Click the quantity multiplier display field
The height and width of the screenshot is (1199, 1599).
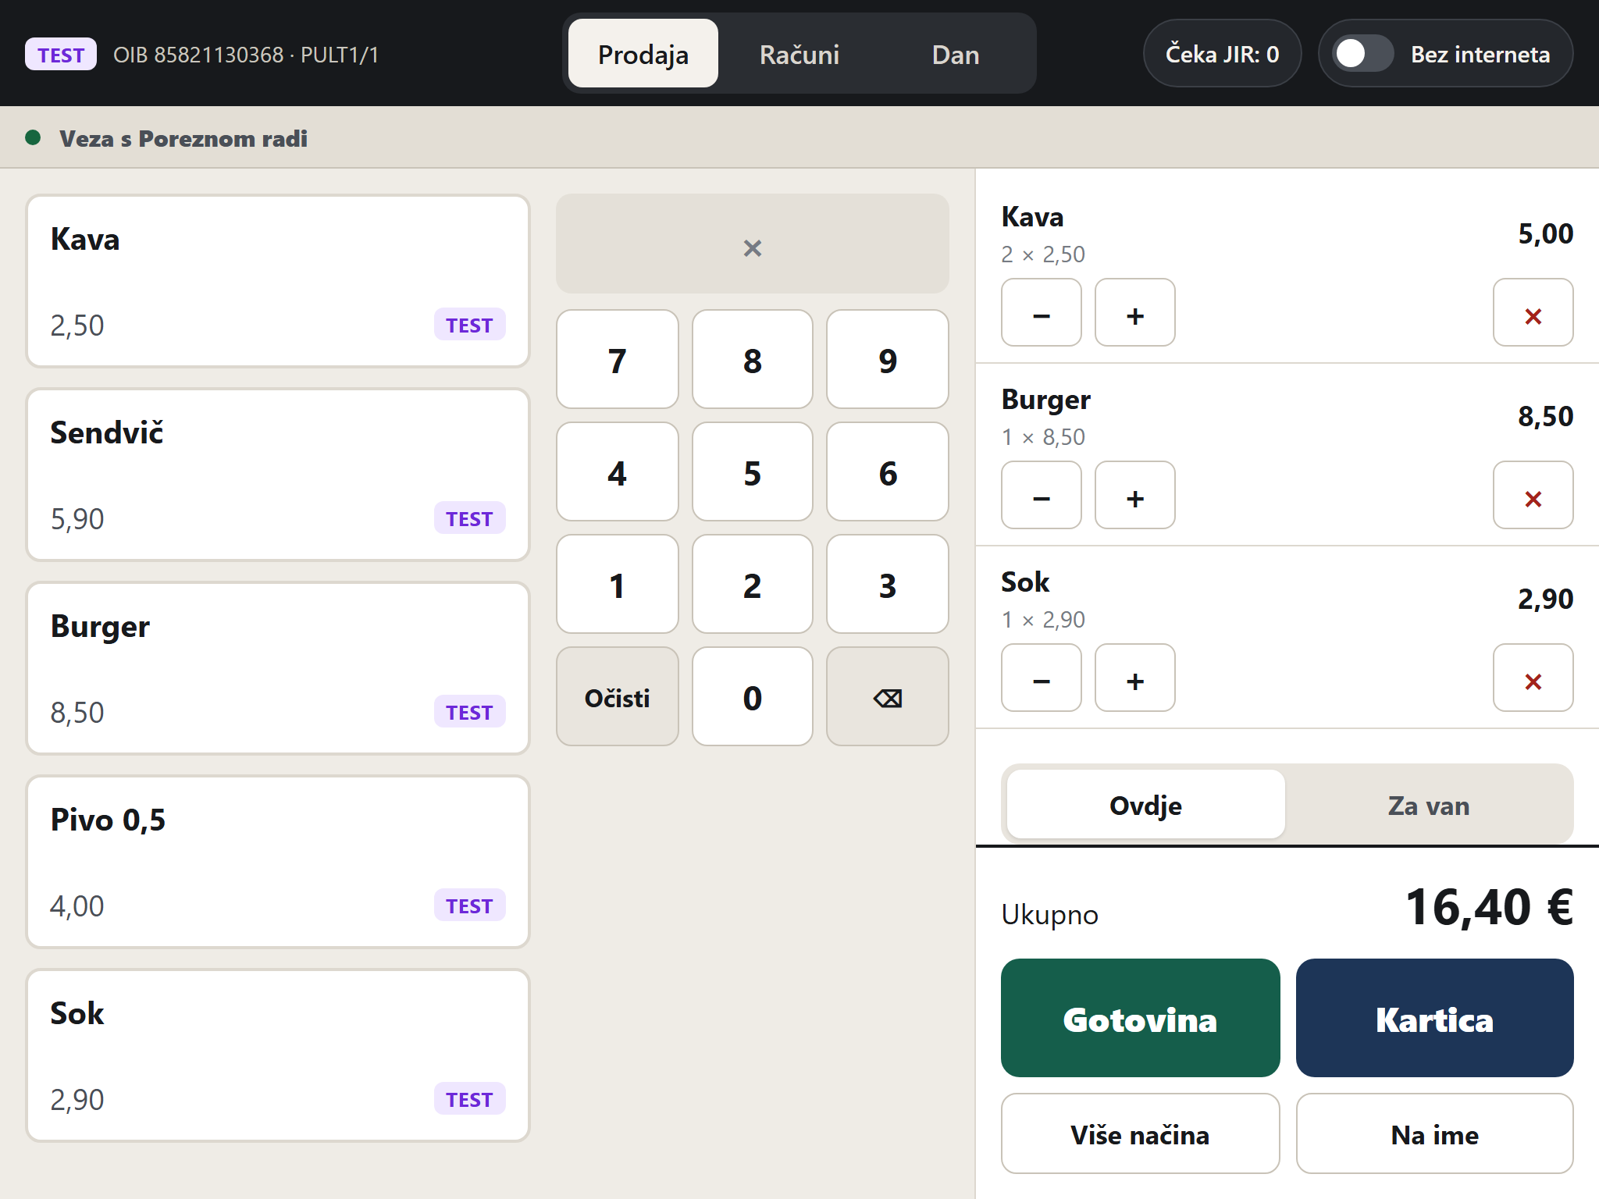click(753, 244)
